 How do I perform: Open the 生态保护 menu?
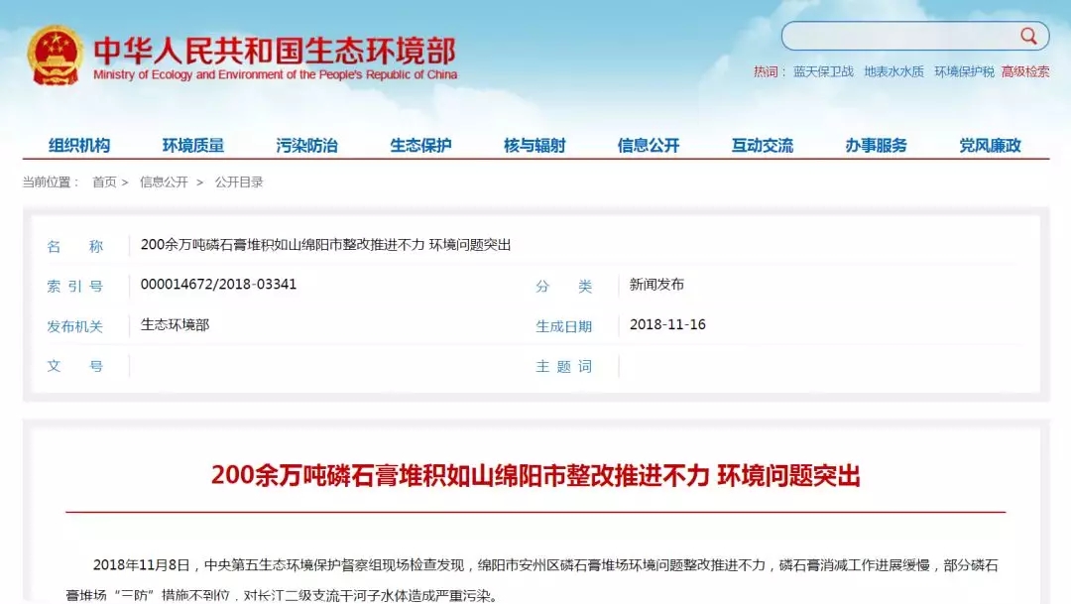420,145
